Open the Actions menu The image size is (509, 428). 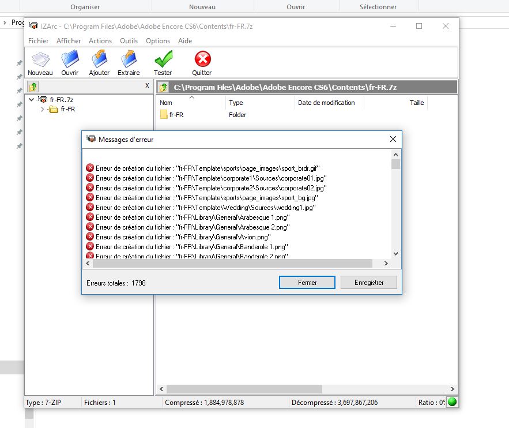(100, 40)
